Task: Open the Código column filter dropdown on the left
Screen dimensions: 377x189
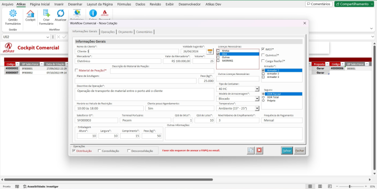Action: tap(17, 64)
